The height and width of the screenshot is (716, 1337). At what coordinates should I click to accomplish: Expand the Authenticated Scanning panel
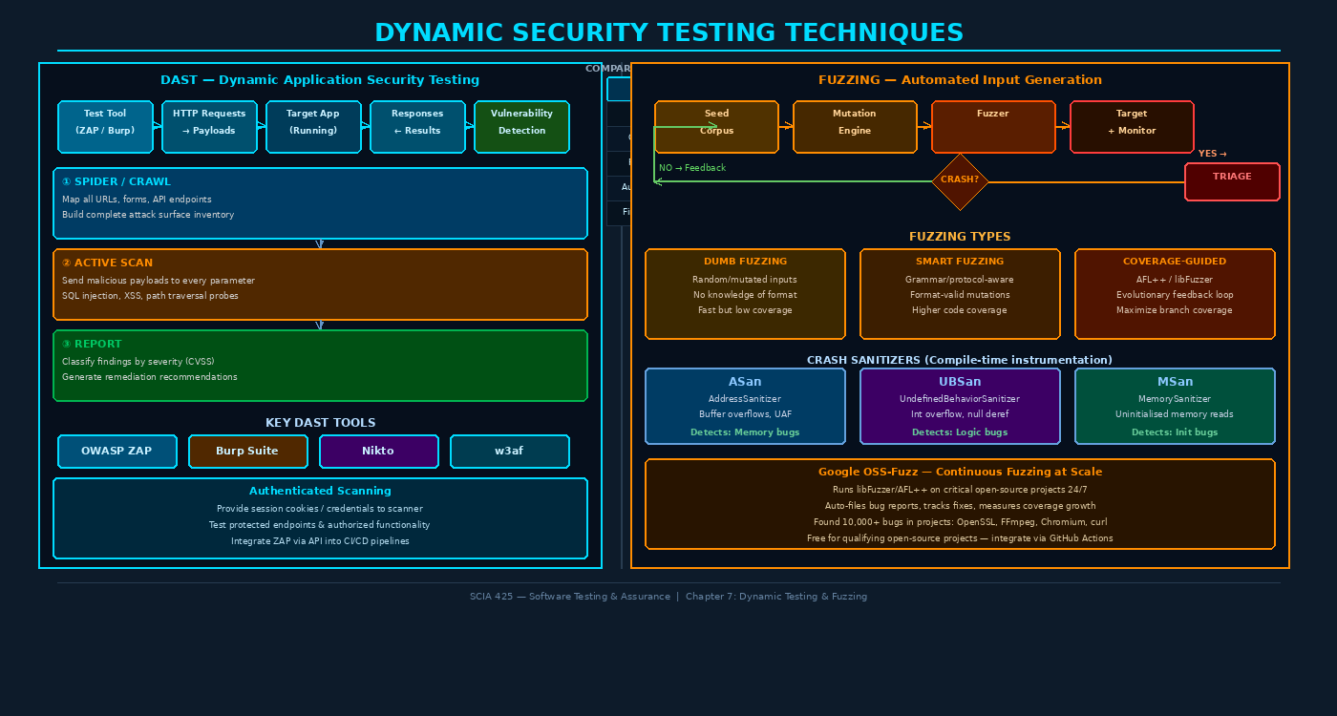320,517
